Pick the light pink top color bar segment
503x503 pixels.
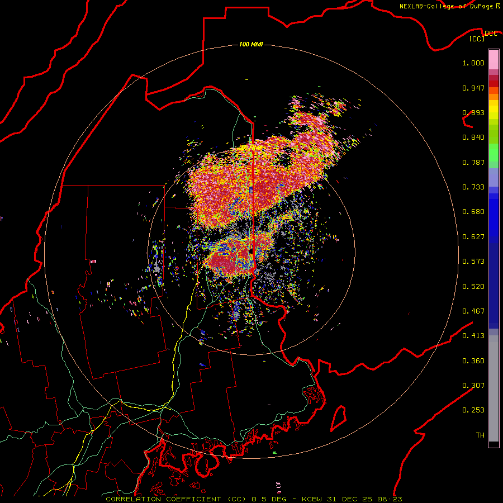coord(493,59)
